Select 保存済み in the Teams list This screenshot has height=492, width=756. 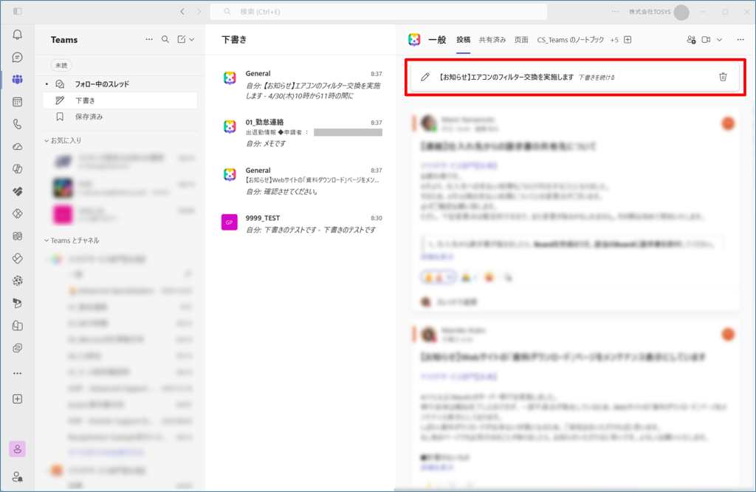[89, 117]
